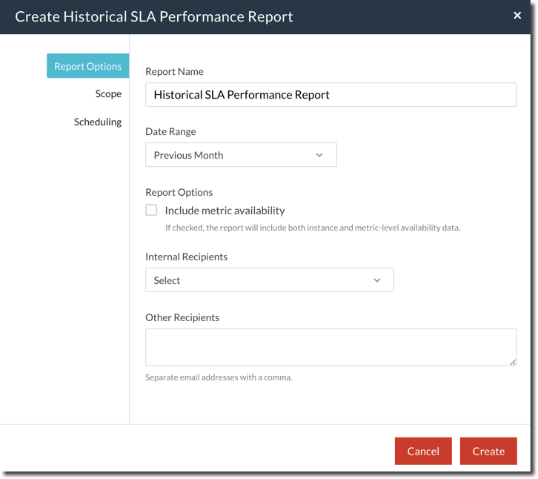Screen dimensions: 538x479
Task: Click the dialog title 'Create Historical SLA Performance Report'
Action: 154,16
